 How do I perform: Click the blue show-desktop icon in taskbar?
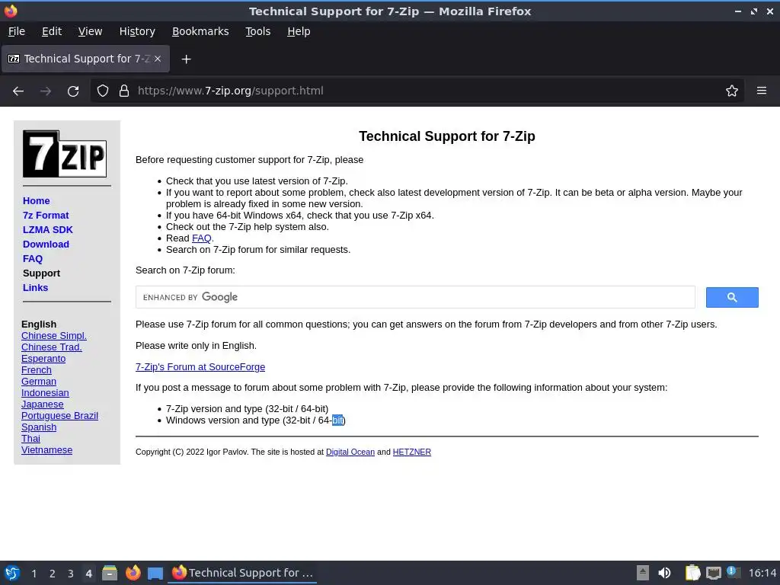pyautogui.click(x=155, y=574)
